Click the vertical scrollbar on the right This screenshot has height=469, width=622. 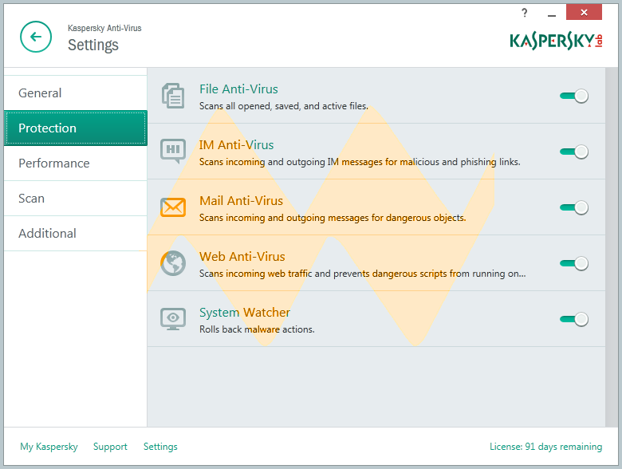(x=612, y=246)
